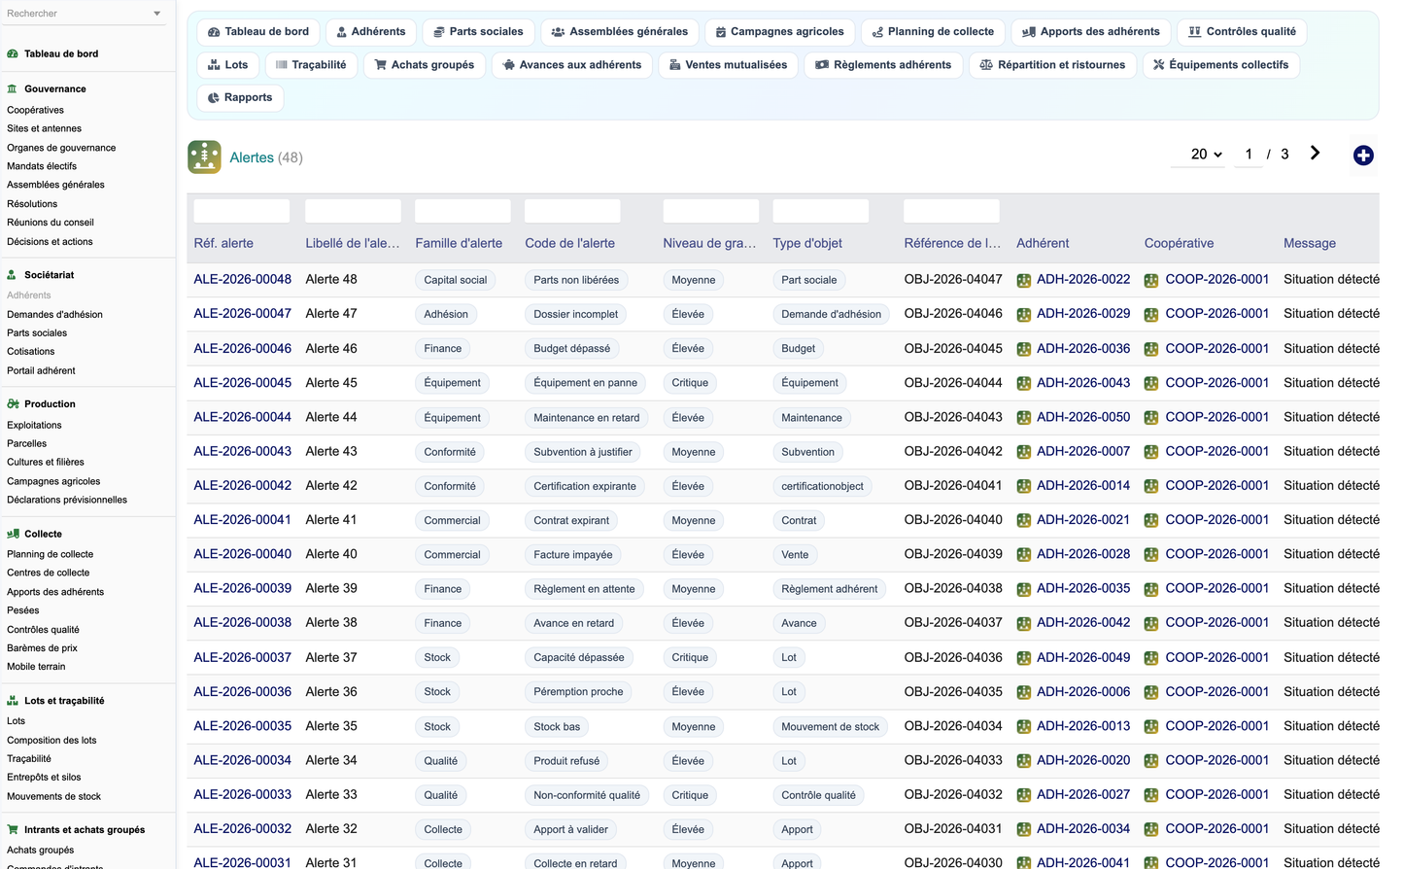Click the Intrants et achats groupés cart icon

pos(13,830)
